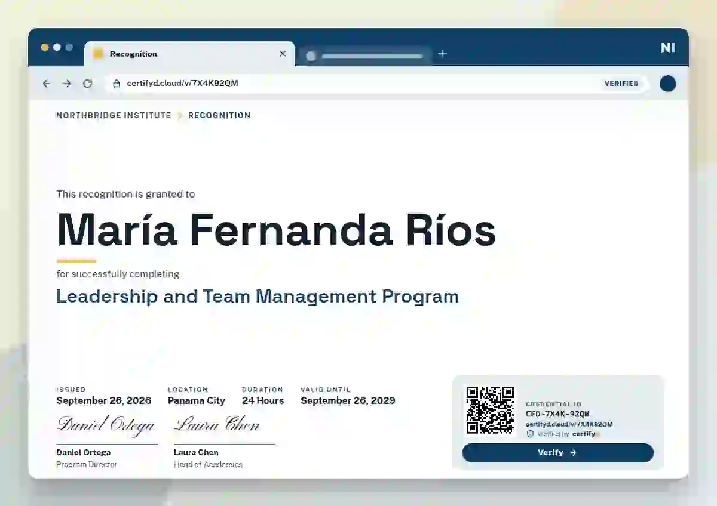717x506 pixels.
Task: Reload the page with the refresh icon
Action: pyautogui.click(x=87, y=84)
